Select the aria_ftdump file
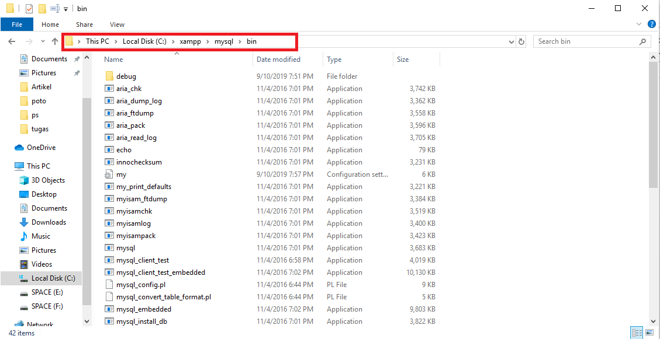The width and height of the screenshot is (660, 339). (134, 113)
